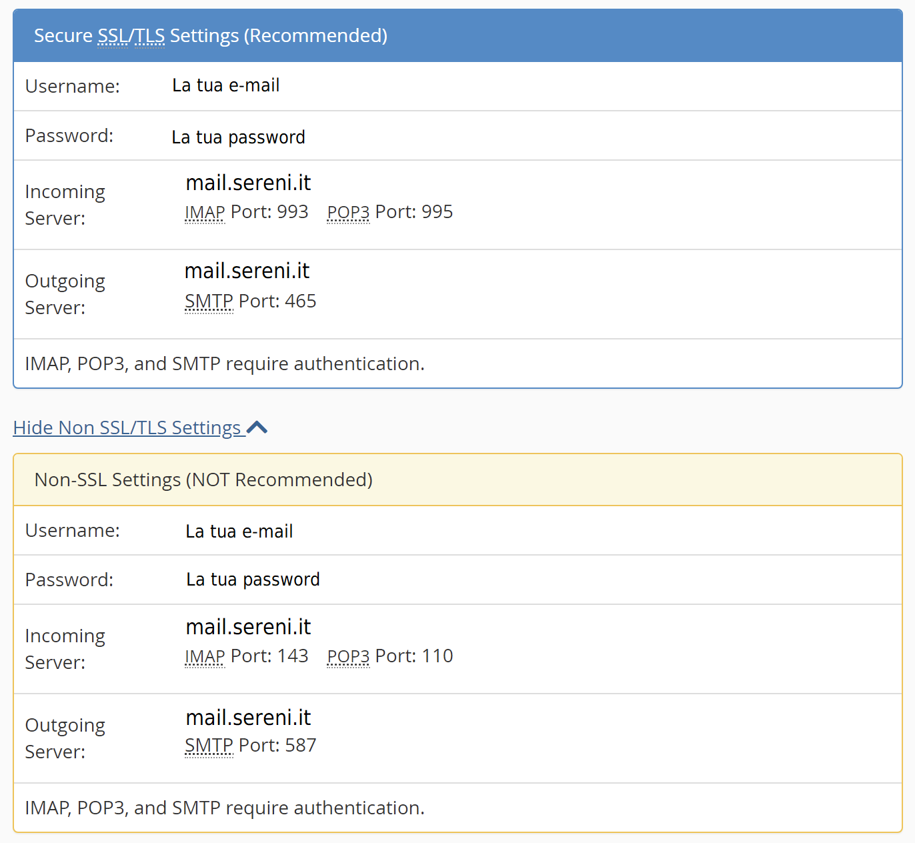Select non-SSL outgoing server mail.sereni.it above Port 587
The image size is (915, 843).
[248, 718]
